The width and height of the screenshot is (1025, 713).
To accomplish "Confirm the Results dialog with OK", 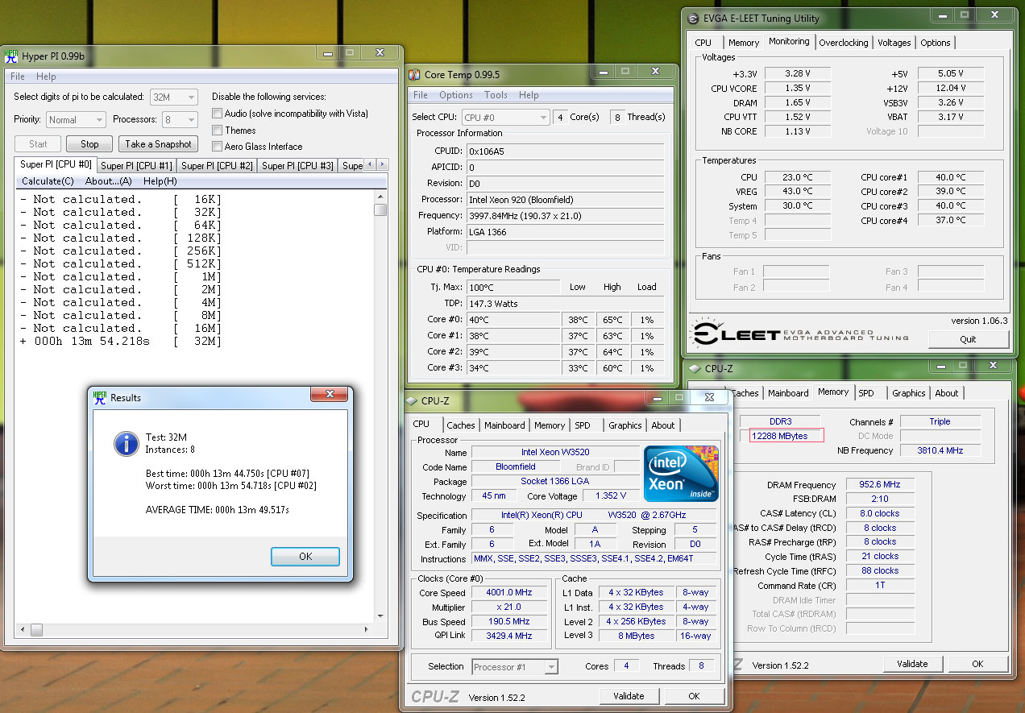I will click(305, 557).
